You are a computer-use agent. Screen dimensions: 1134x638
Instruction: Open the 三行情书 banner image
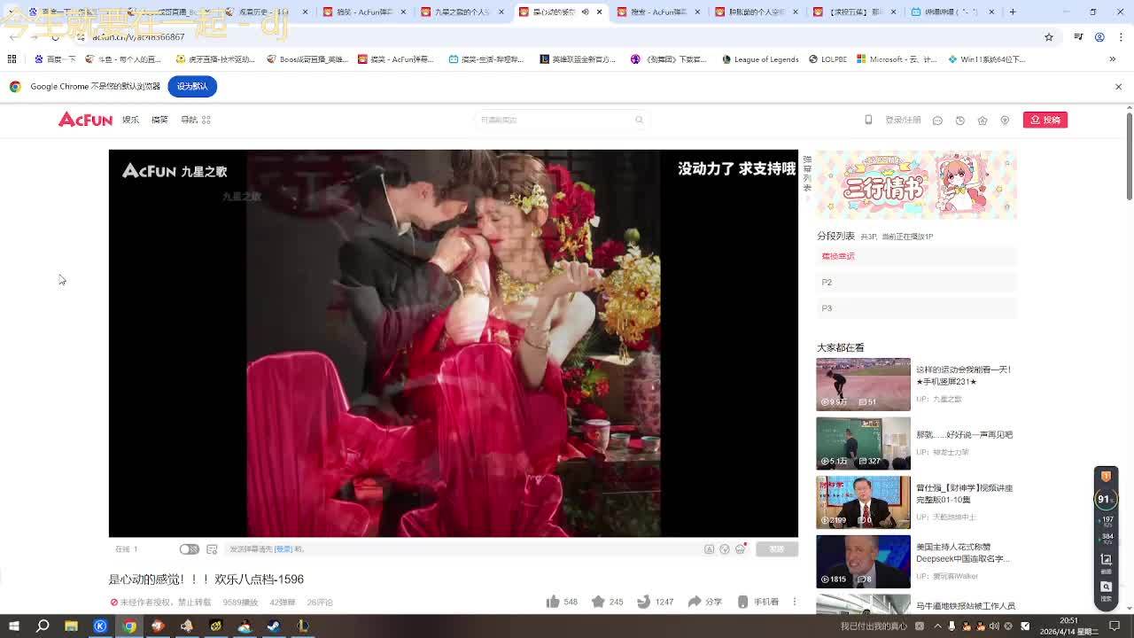(x=916, y=185)
